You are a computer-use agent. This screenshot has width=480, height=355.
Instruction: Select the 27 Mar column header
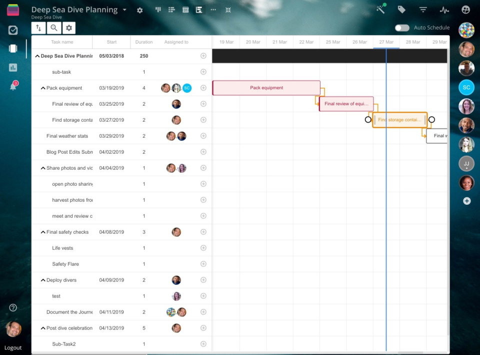tap(386, 42)
